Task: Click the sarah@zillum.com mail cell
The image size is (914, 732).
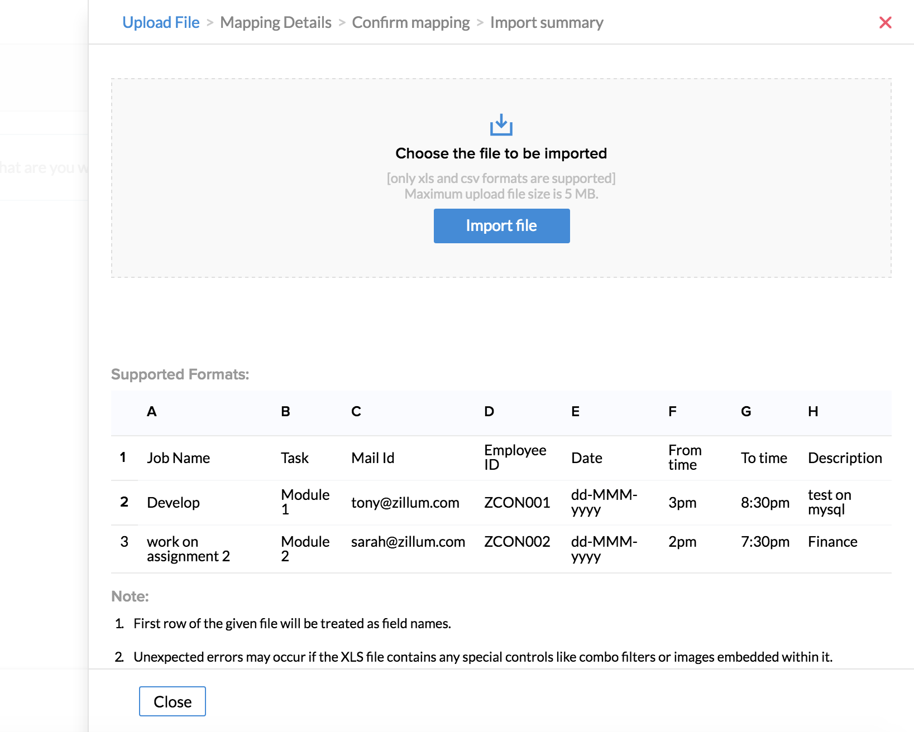Action: pyautogui.click(x=408, y=542)
